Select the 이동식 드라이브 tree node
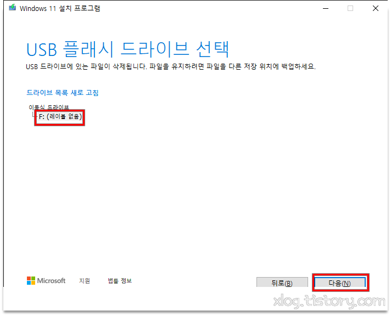The image size is (391, 316). (49, 107)
